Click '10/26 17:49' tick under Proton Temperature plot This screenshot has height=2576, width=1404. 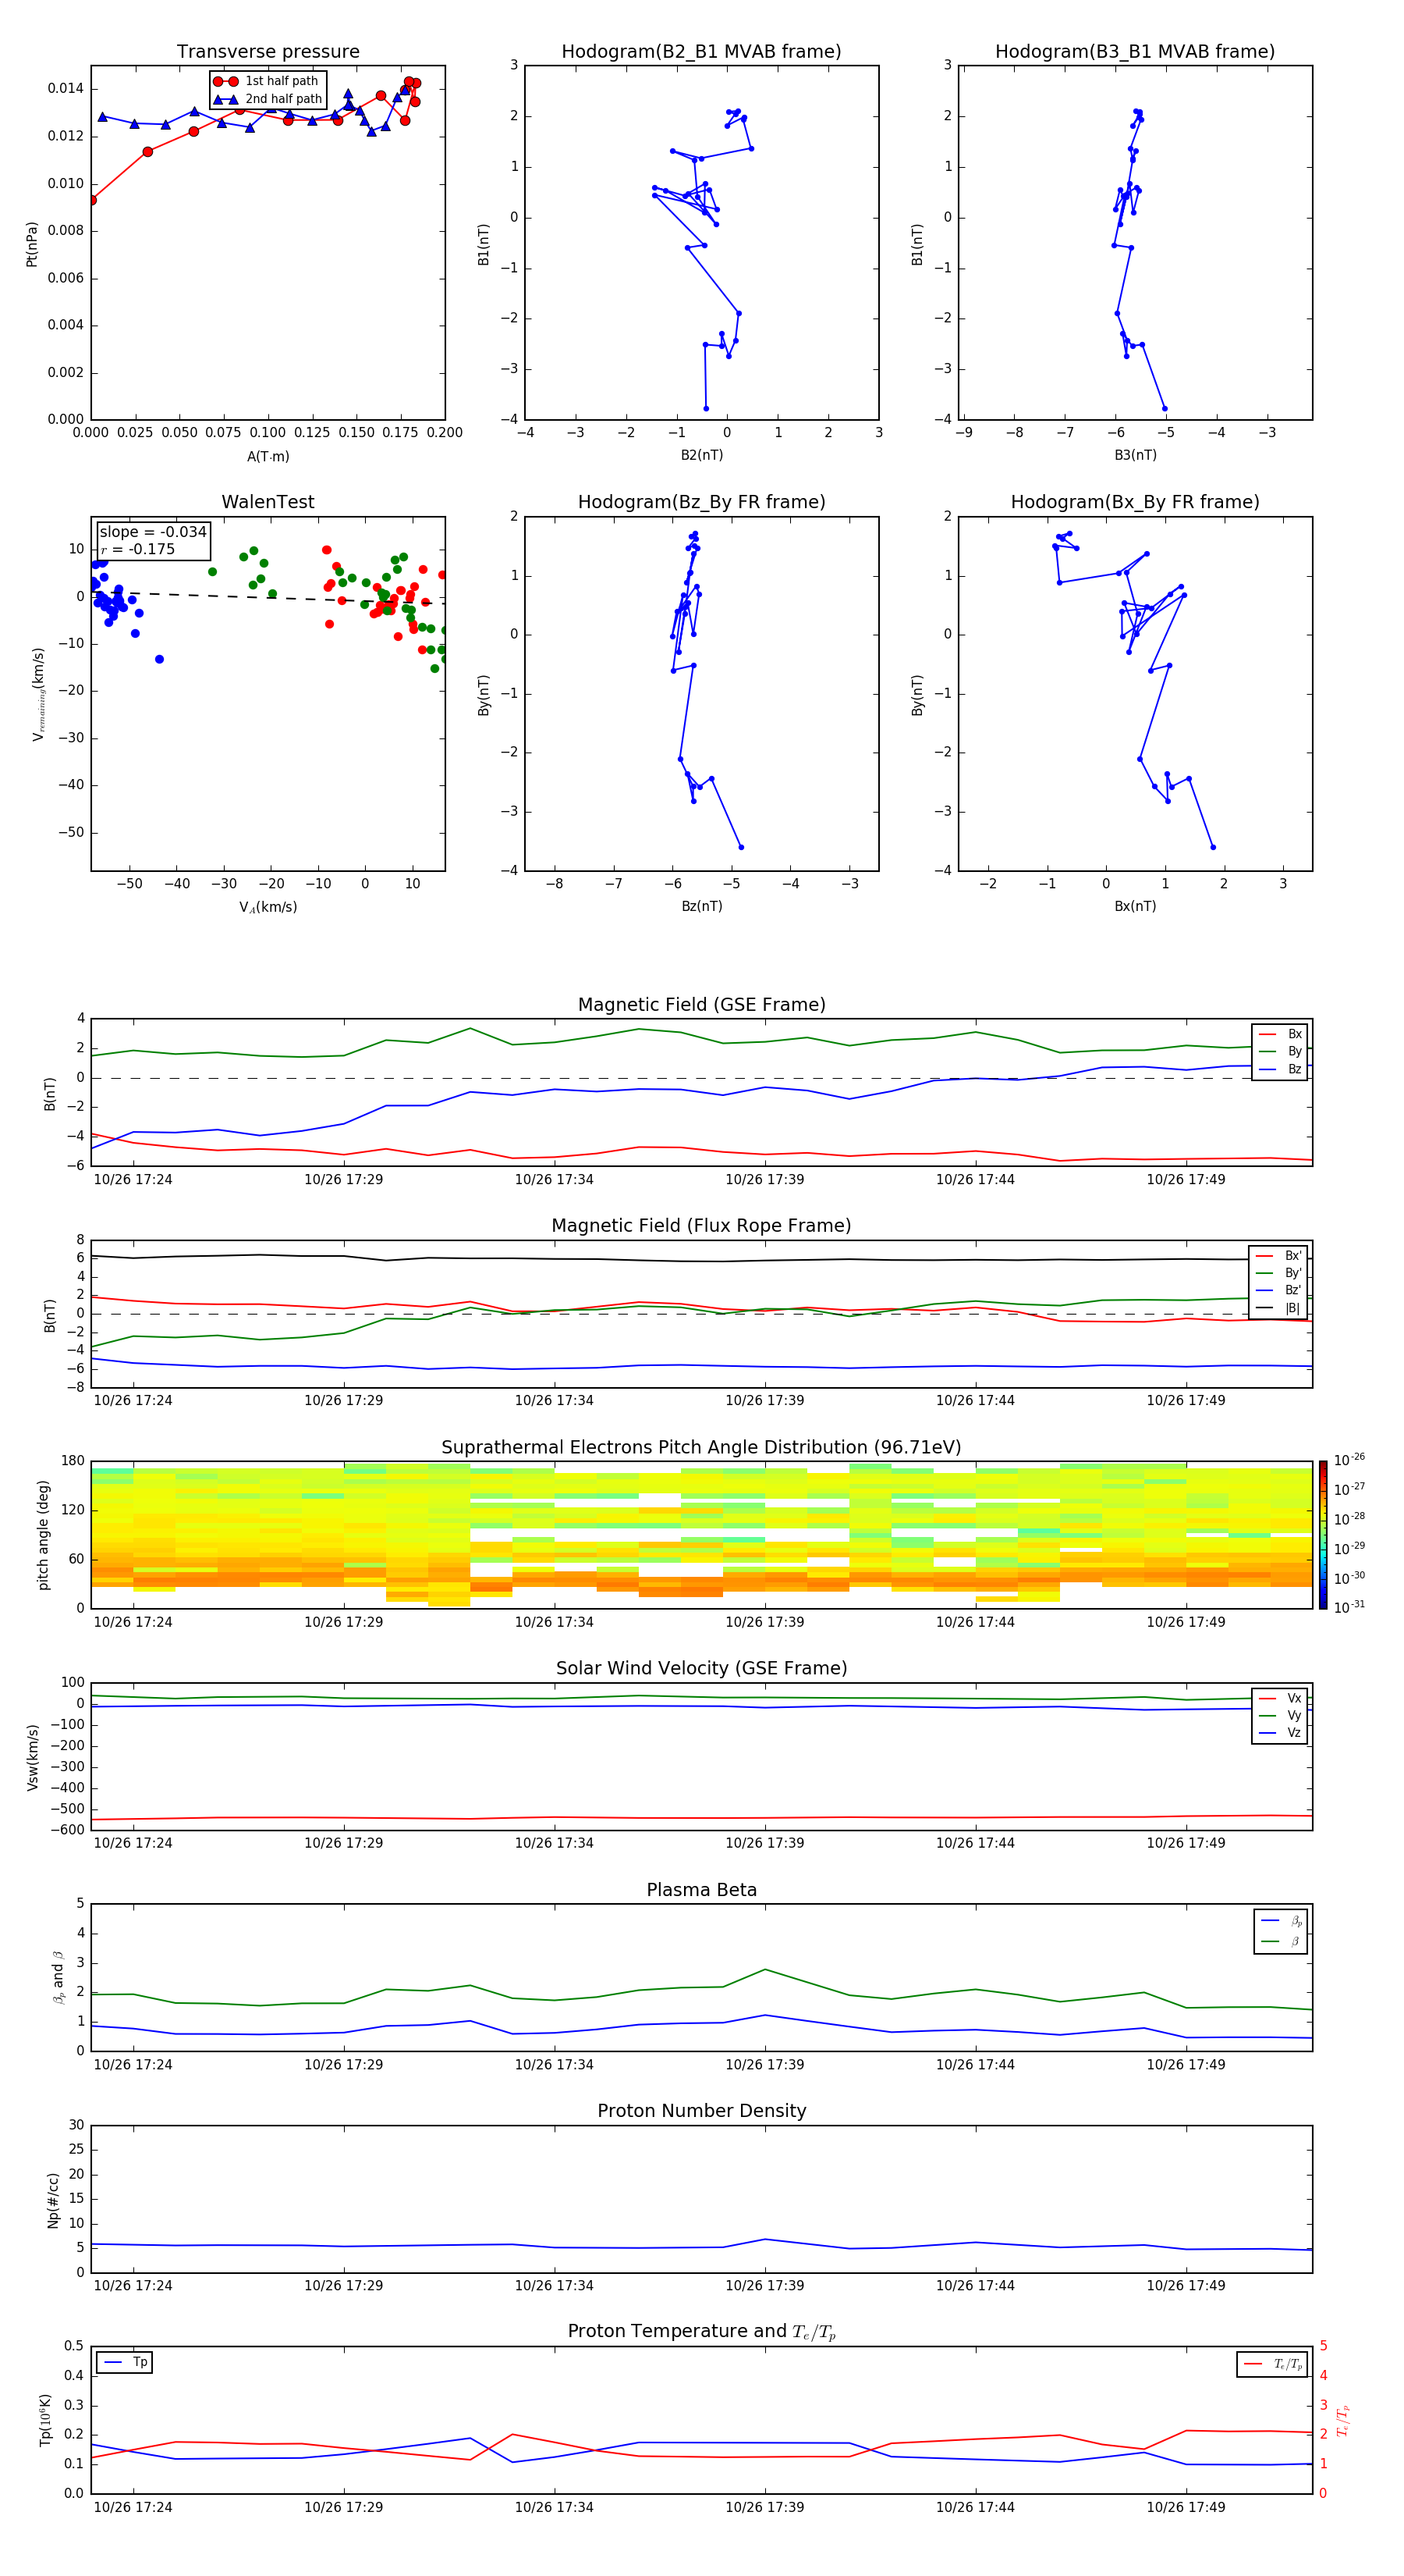click(1186, 2507)
